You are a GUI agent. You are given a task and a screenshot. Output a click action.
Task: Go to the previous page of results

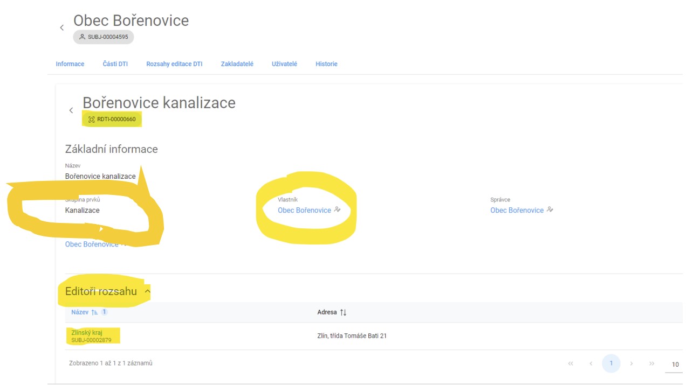click(x=591, y=363)
